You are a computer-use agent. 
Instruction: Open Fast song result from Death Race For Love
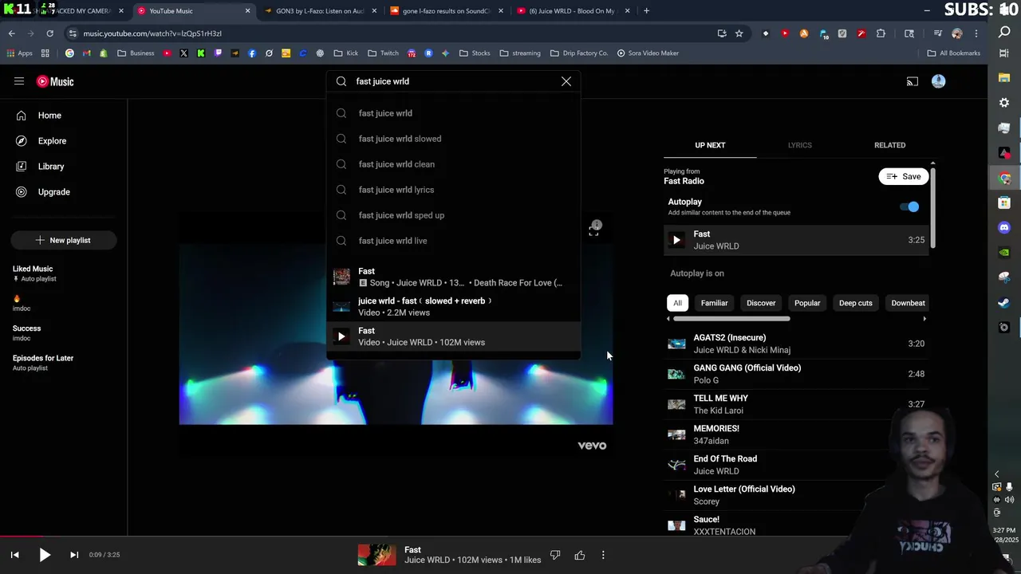[453, 277]
